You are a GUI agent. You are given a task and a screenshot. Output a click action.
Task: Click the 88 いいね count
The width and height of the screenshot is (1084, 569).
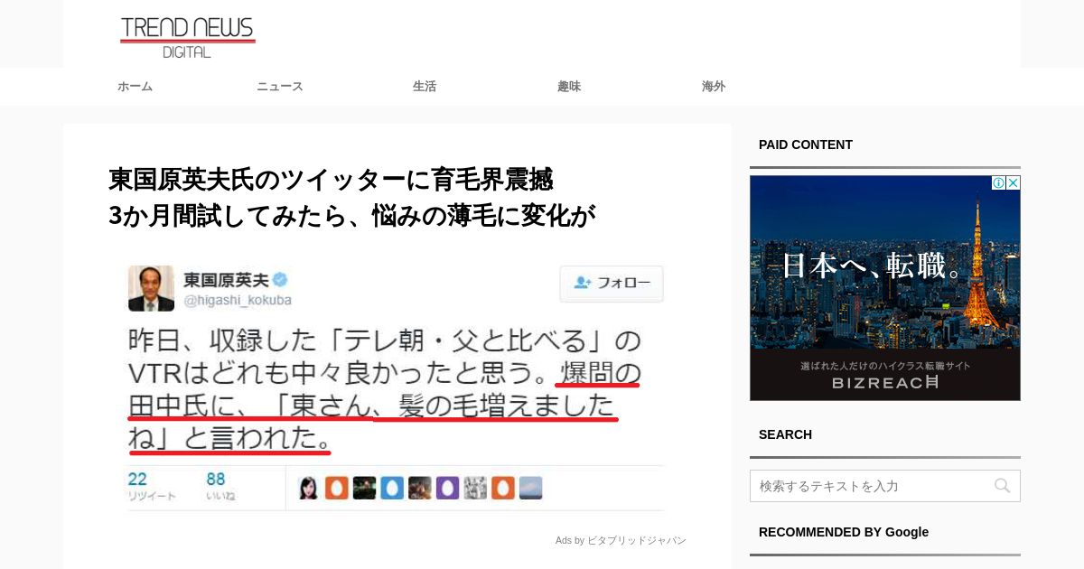click(220, 486)
